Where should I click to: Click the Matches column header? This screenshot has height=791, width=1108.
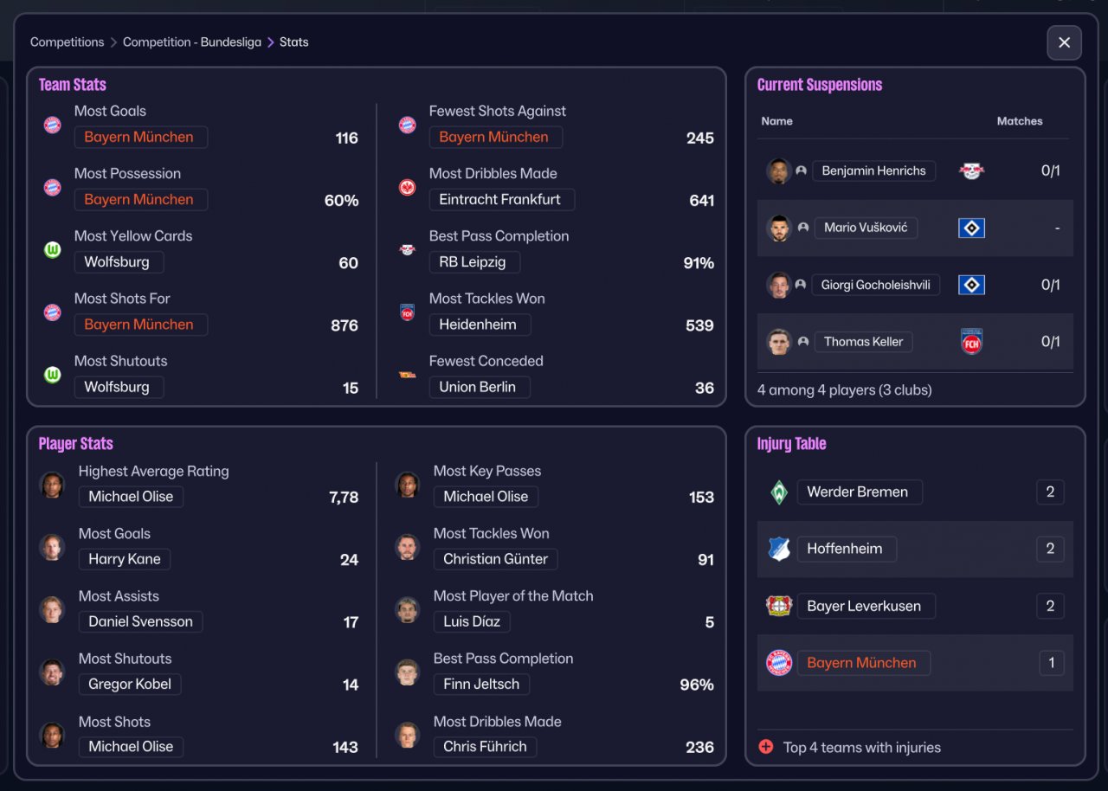coord(1020,121)
